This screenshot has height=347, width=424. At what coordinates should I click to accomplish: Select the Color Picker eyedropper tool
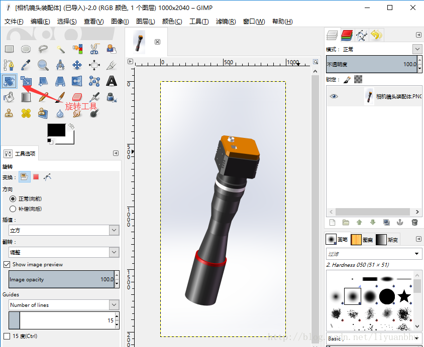pos(26,65)
